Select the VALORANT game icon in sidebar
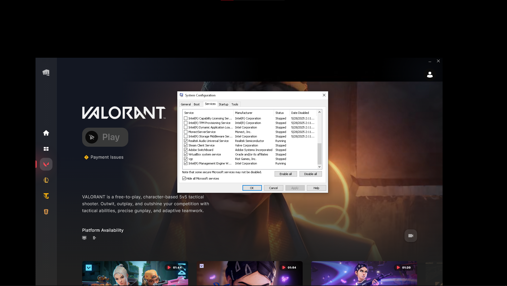This screenshot has height=286, width=507. (46, 164)
